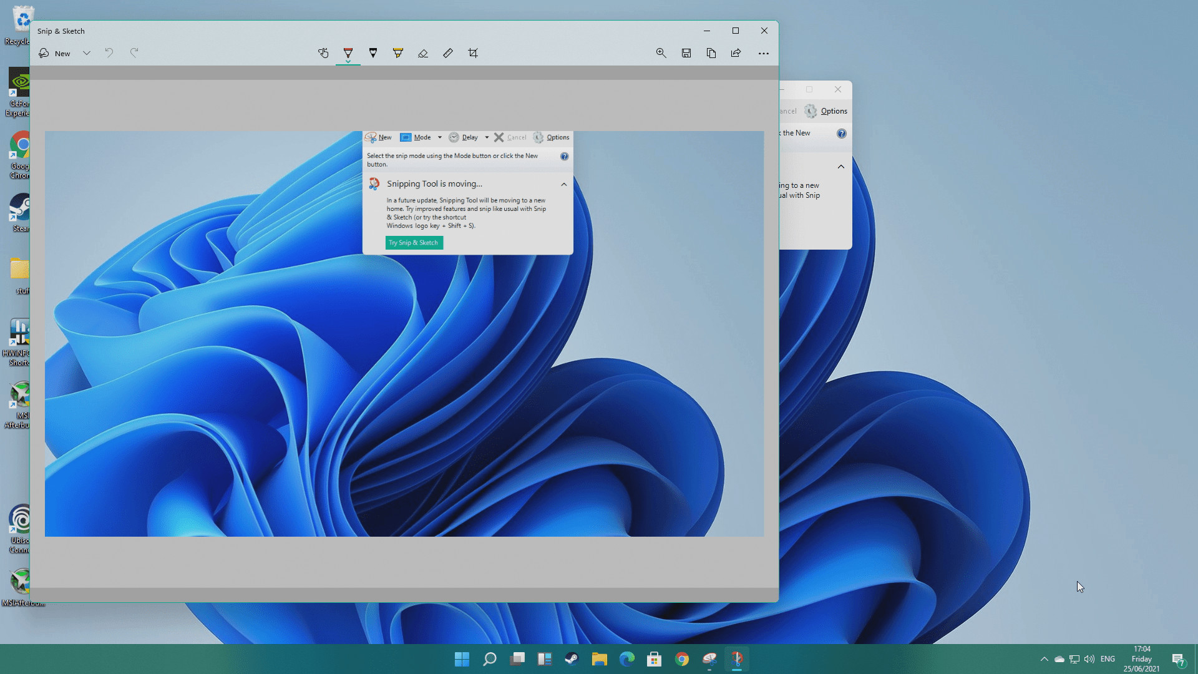The width and height of the screenshot is (1198, 674).
Task: Select the Highlighter tool
Action: click(x=398, y=54)
